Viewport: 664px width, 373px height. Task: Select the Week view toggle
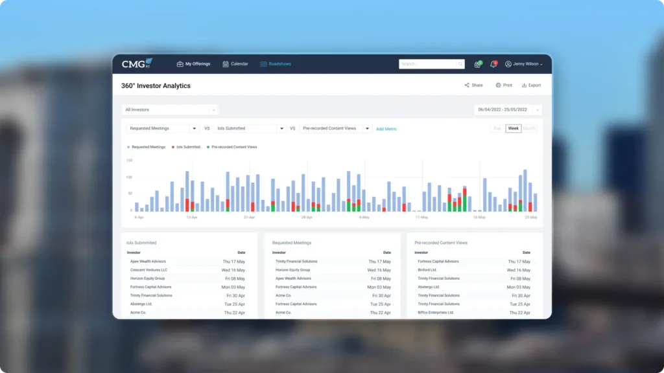point(513,128)
